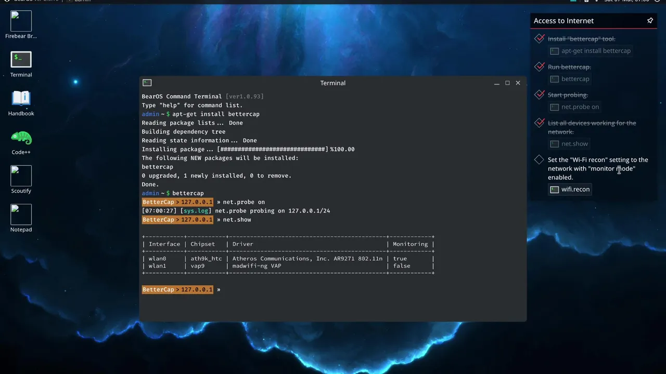Screen dimensions: 666x374
Task: Select the struck-through Start probing text
Action: (x=568, y=95)
